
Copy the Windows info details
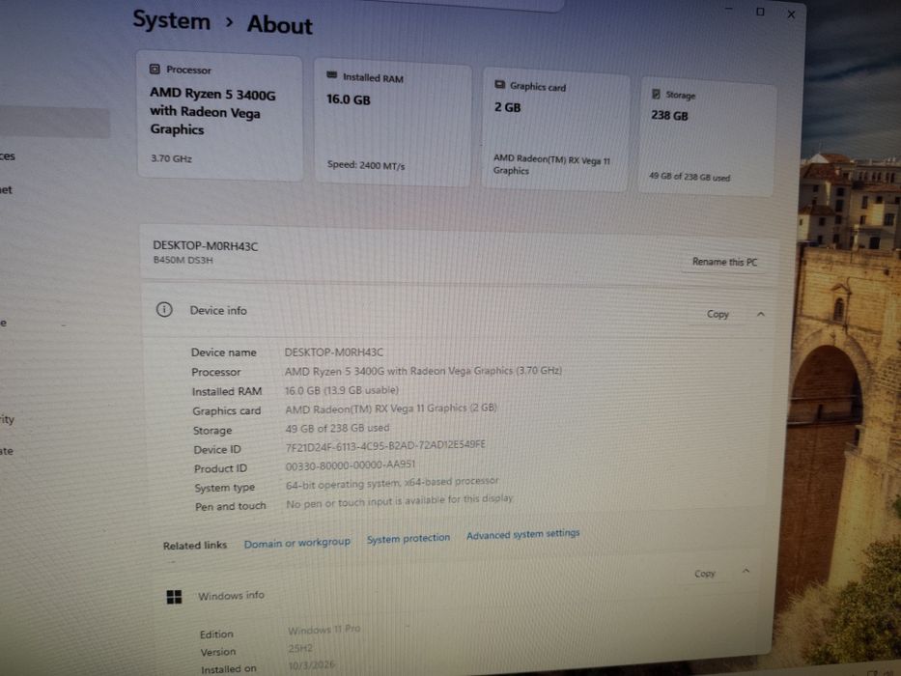[x=705, y=573]
